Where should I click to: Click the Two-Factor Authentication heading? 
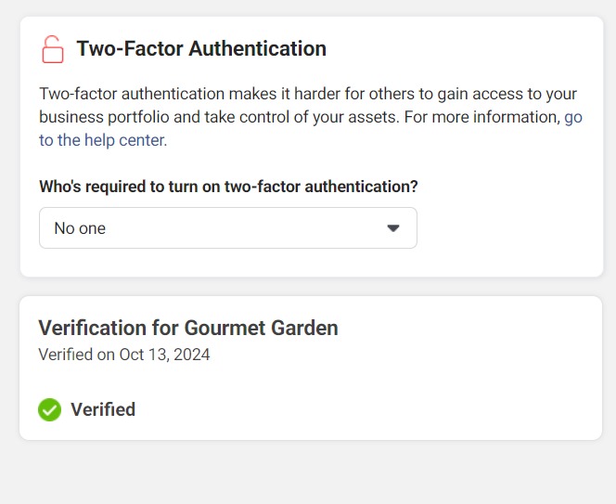(x=200, y=49)
